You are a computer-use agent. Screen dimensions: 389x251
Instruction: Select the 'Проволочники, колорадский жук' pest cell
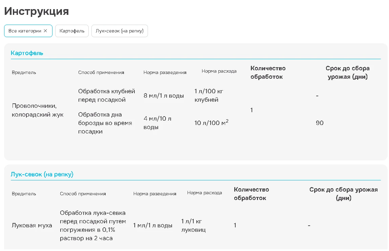click(38, 110)
